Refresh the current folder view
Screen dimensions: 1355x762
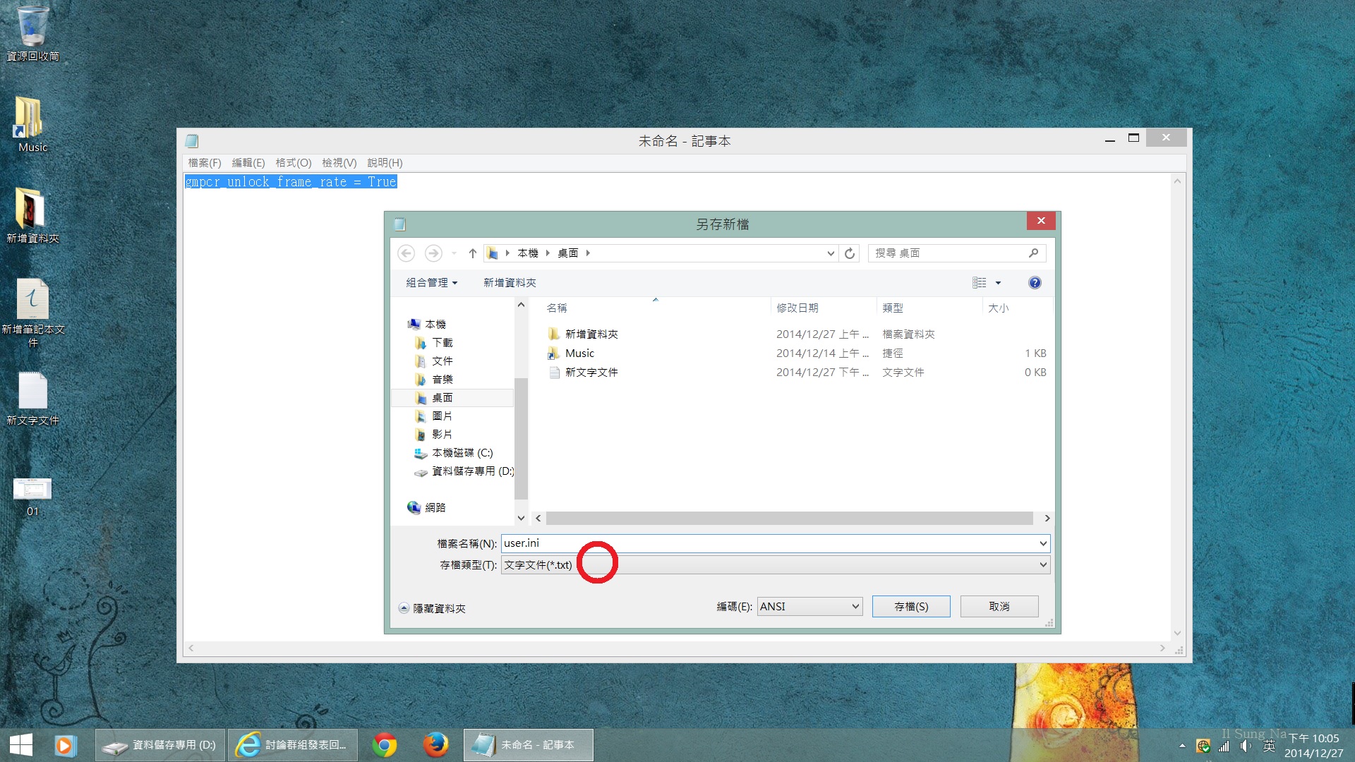pos(850,253)
